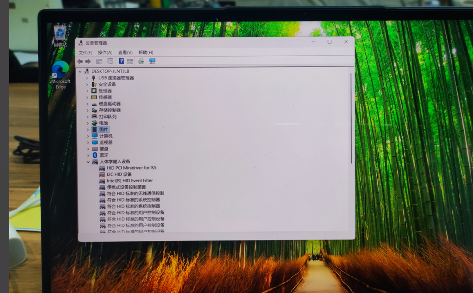The height and width of the screenshot is (293, 473).
Task: Minimize the 设备管理器 window
Action: tap(314, 42)
